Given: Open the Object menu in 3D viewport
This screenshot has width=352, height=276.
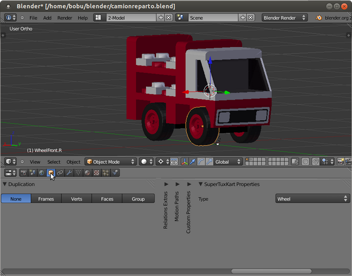Looking at the screenshot, I should click(73, 162).
